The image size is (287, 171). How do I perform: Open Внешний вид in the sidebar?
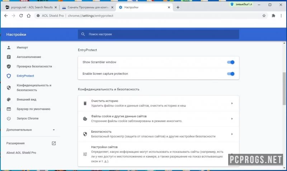26,99
